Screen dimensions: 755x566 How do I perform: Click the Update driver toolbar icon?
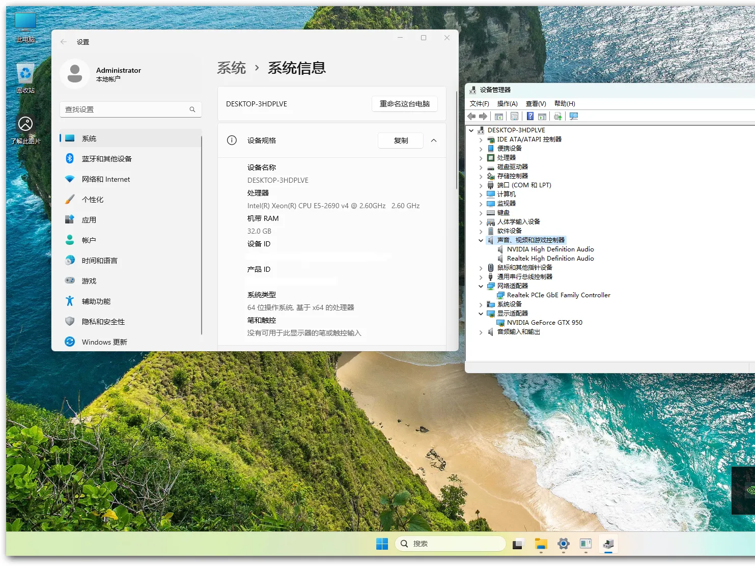pyautogui.click(x=557, y=116)
